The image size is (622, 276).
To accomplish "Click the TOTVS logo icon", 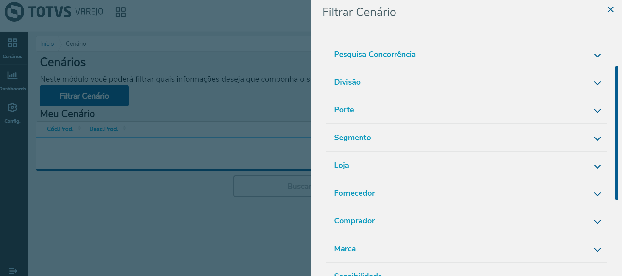I will 14,12.
